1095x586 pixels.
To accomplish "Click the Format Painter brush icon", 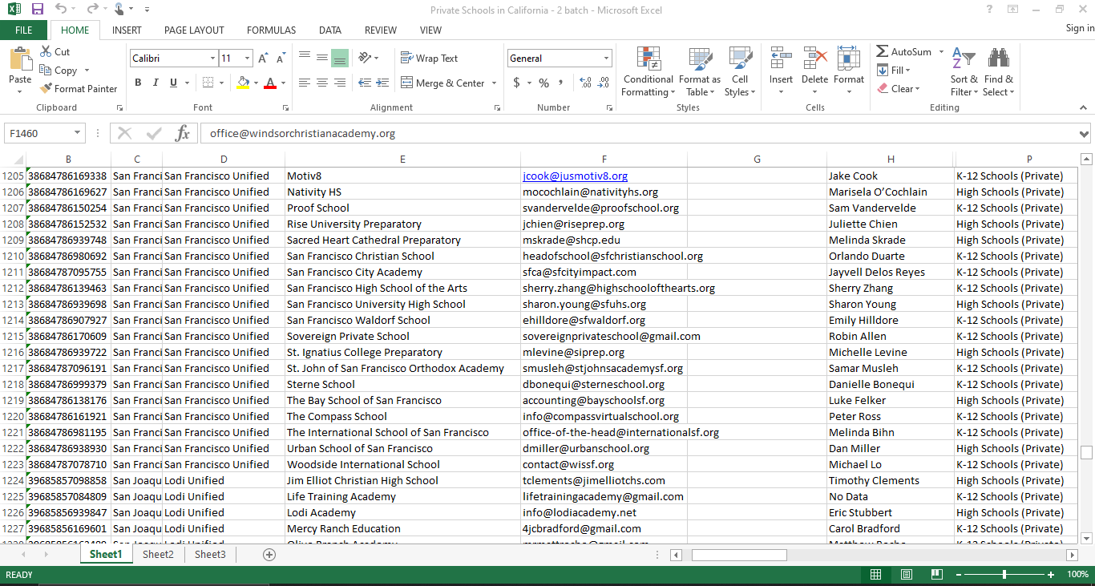I will click(46, 89).
